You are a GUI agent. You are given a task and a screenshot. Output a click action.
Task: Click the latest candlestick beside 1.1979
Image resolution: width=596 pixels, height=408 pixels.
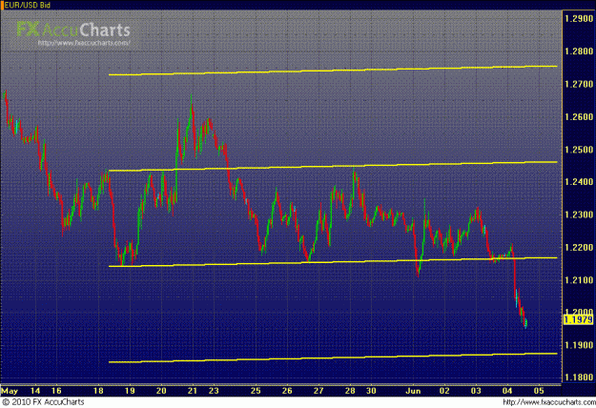(x=526, y=323)
